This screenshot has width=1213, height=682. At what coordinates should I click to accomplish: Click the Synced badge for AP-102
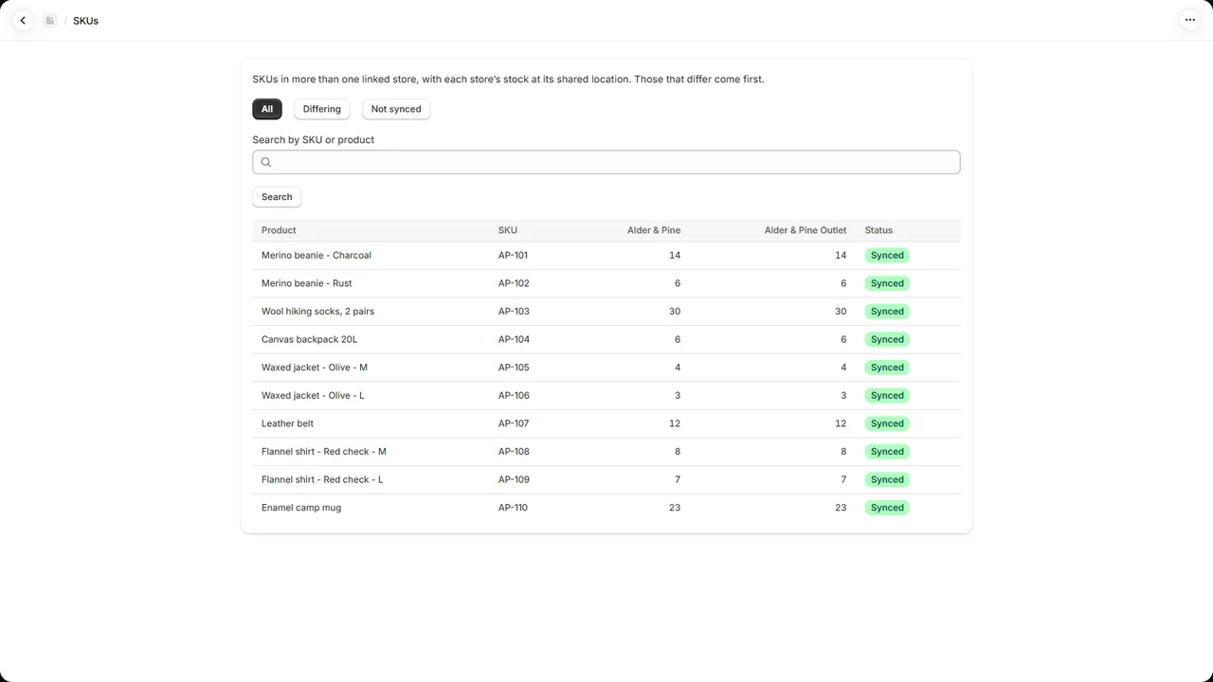[887, 283]
